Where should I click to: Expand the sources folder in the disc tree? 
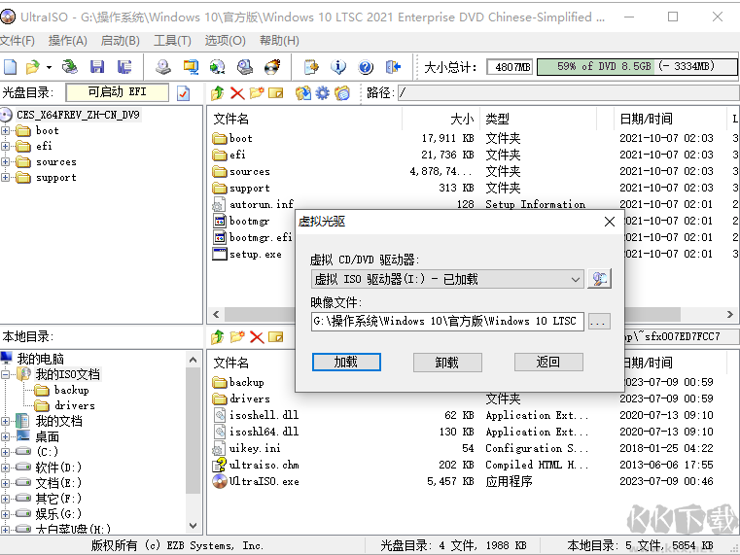5,162
